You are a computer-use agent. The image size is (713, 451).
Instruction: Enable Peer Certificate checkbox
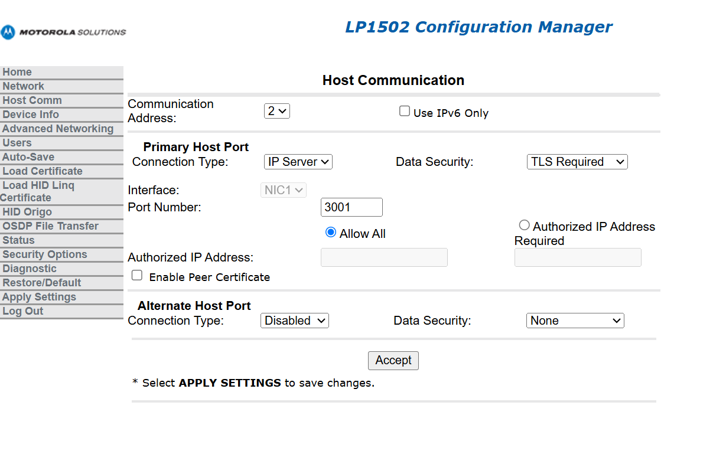(x=137, y=275)
